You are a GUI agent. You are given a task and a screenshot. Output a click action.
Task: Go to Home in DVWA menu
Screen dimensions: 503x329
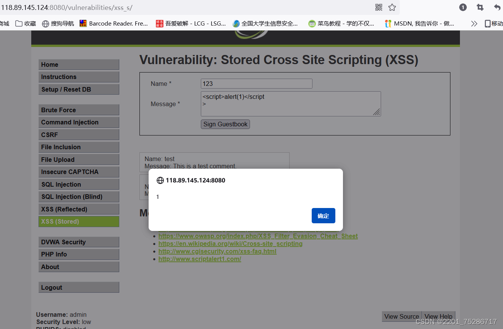[79, 65]
